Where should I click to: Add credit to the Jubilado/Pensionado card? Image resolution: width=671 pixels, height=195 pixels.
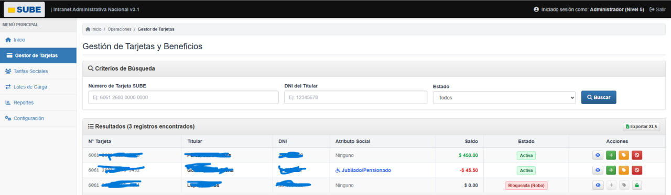pyautogui.click(x=611, y=170)
